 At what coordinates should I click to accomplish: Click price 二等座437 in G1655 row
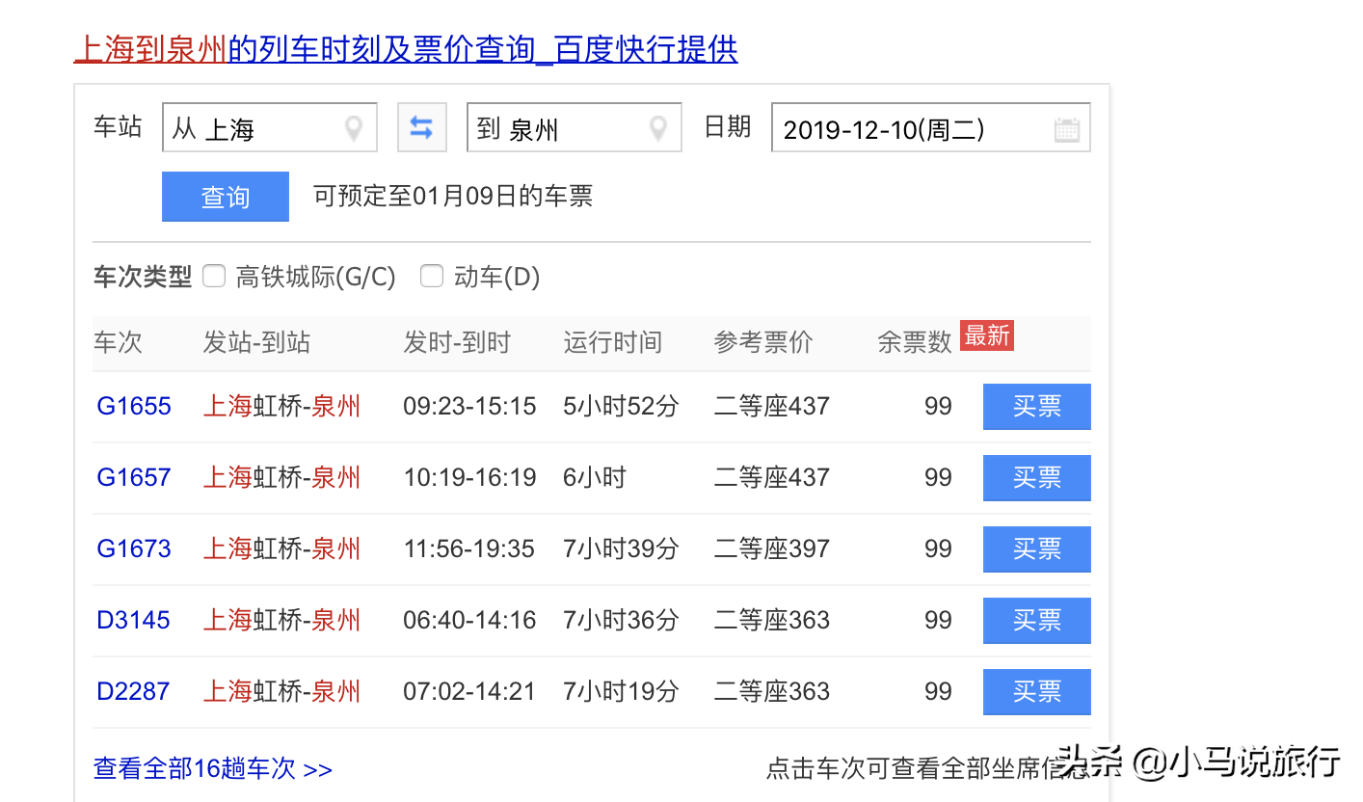pyautogui.click(x=772, y=406)
